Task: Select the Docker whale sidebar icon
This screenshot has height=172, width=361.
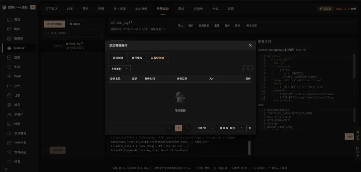Action: [x=9, y=48]
